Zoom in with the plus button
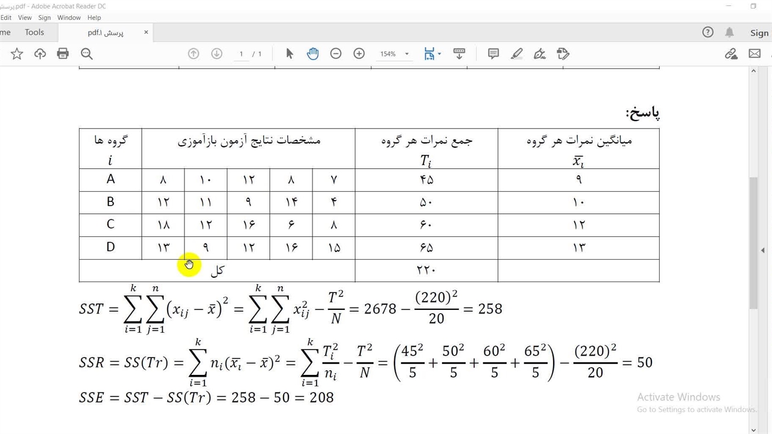The image size is (772, 434). click(x=359, y=54)
